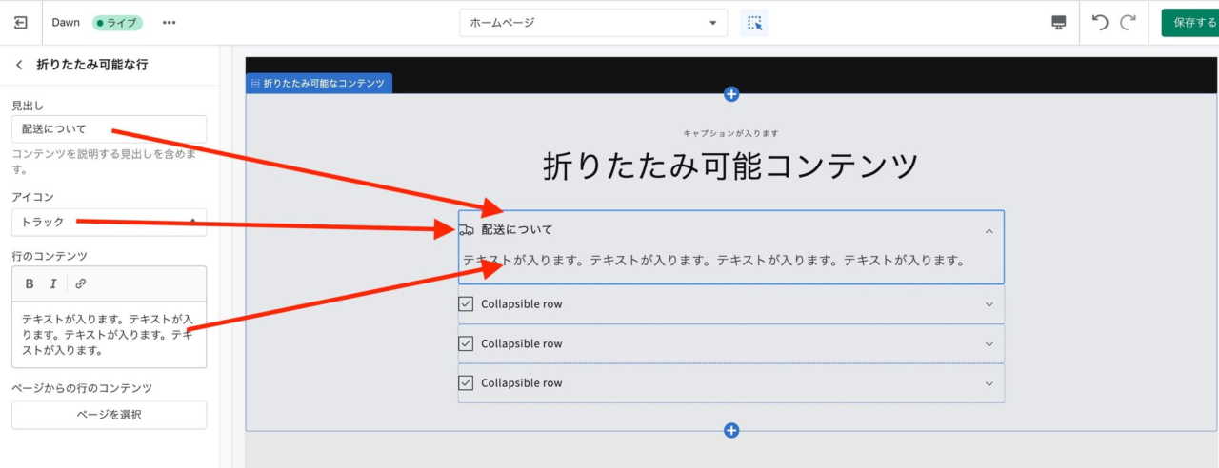Click the 行のコンテンツ text area
The width and height of the screenshot is (1219, 468).
(x=109, y=334)
